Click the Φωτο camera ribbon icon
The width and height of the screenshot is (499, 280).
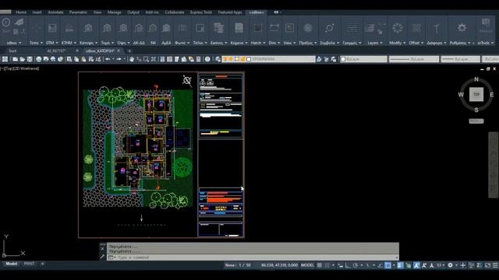[182, 28]
